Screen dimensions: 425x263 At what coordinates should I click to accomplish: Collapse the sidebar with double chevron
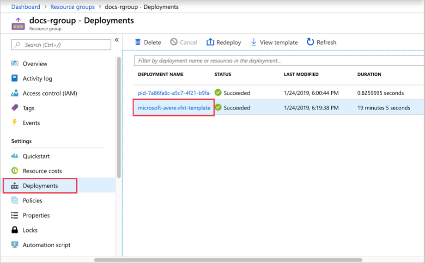click(116, 40)
